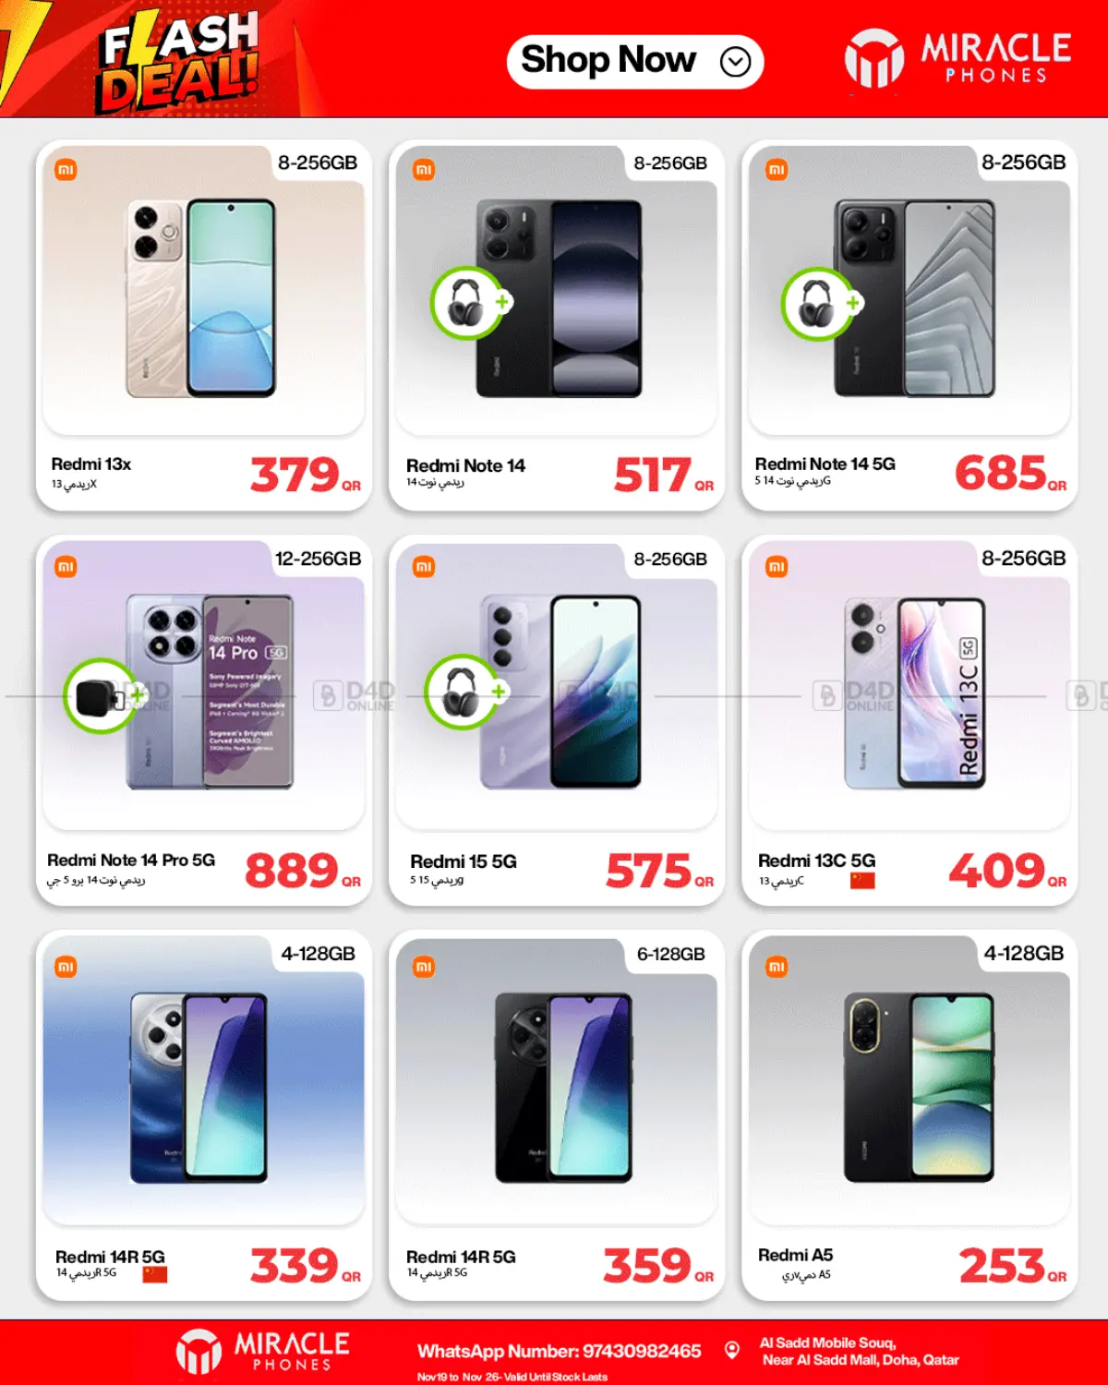Click the China flag beside Redmi 14R 5G 339 QR
This screenshot has height=1385, width=1108.
[155, 1274]
